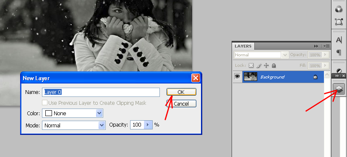Toggle the Lock all padlock icon
Image resolution: width=347 pixels, height=157 pixels.
pyautogui.click(x=274, y=66)
